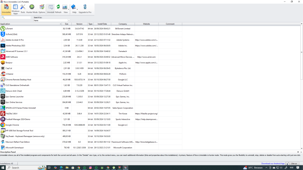
Task: Select the Epic Online Services icon
Action: [3, 102]
